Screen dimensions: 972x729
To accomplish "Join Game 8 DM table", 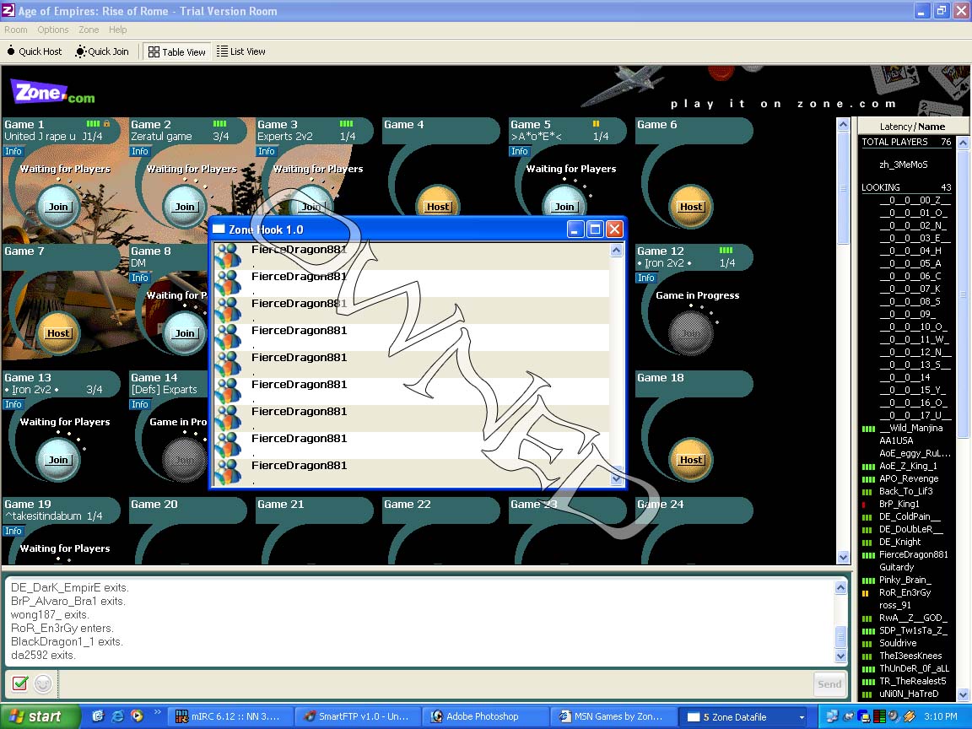I will [x=185, y=333].
